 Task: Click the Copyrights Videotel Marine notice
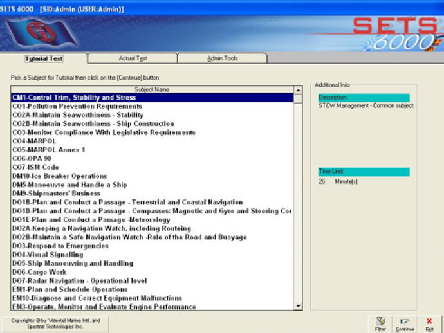click(x=55, y=323)
